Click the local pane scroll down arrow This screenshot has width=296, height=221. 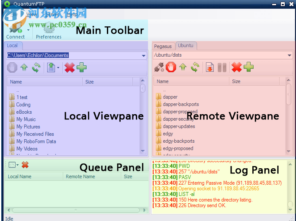coord(143,151)
